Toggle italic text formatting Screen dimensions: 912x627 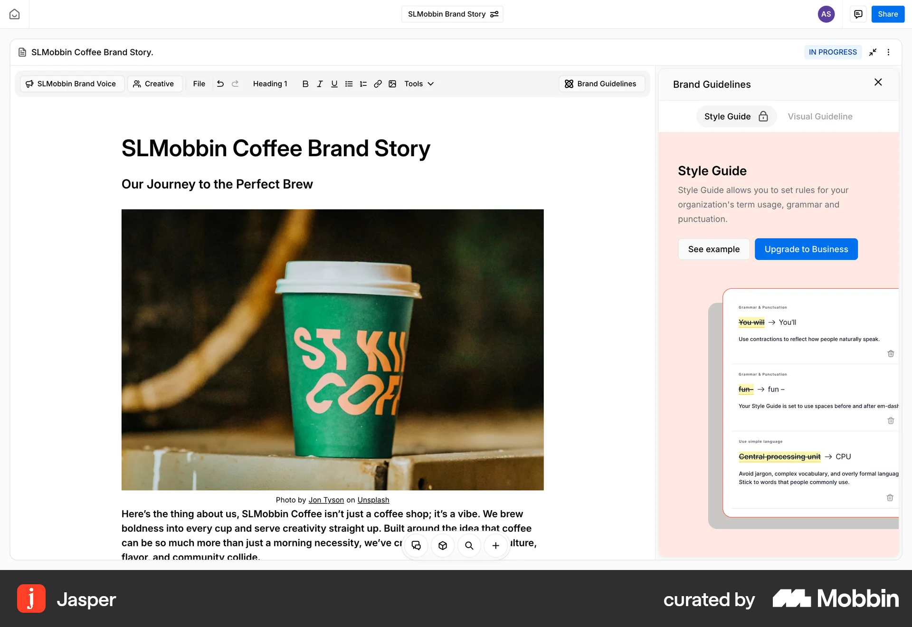click(320, 84)
